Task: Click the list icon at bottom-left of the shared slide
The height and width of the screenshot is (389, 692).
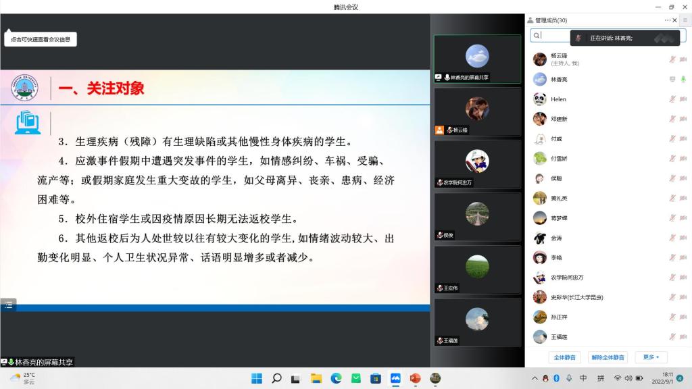Action: [8, 305]
